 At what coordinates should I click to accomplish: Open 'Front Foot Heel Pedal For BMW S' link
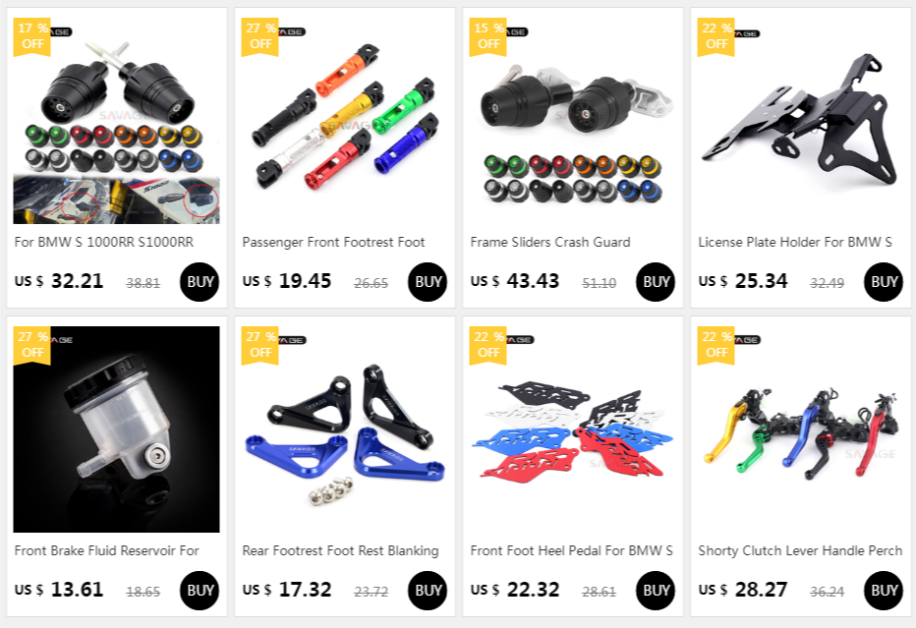coord(572,550)
